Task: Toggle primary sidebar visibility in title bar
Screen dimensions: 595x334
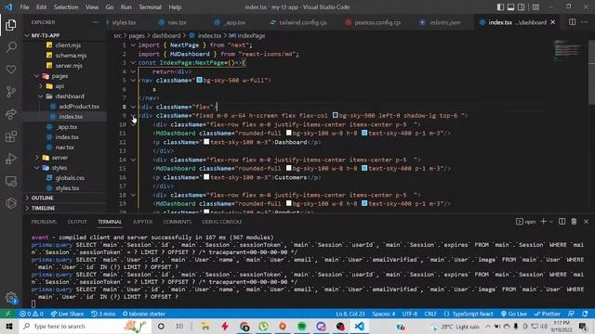Action: coord(500,6)
